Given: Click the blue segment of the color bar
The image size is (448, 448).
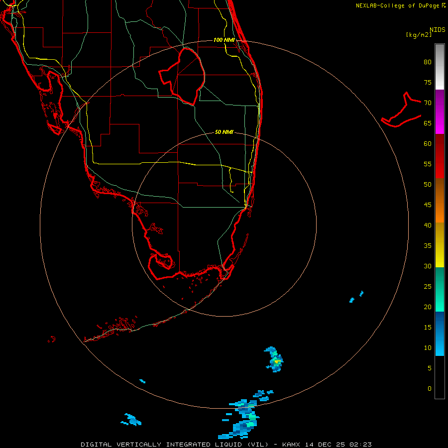Looking at the screenshot, I should pos(440,334).
